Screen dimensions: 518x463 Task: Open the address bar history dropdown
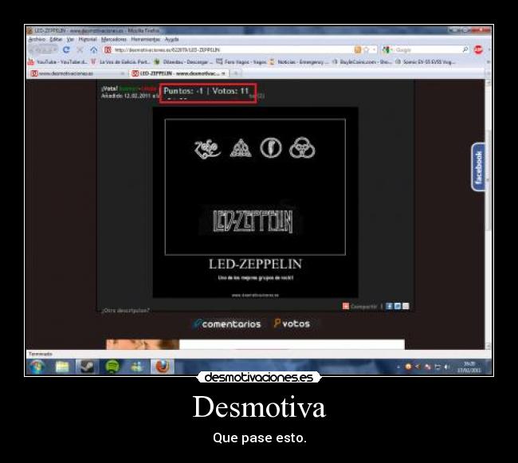tap(374, 49)
